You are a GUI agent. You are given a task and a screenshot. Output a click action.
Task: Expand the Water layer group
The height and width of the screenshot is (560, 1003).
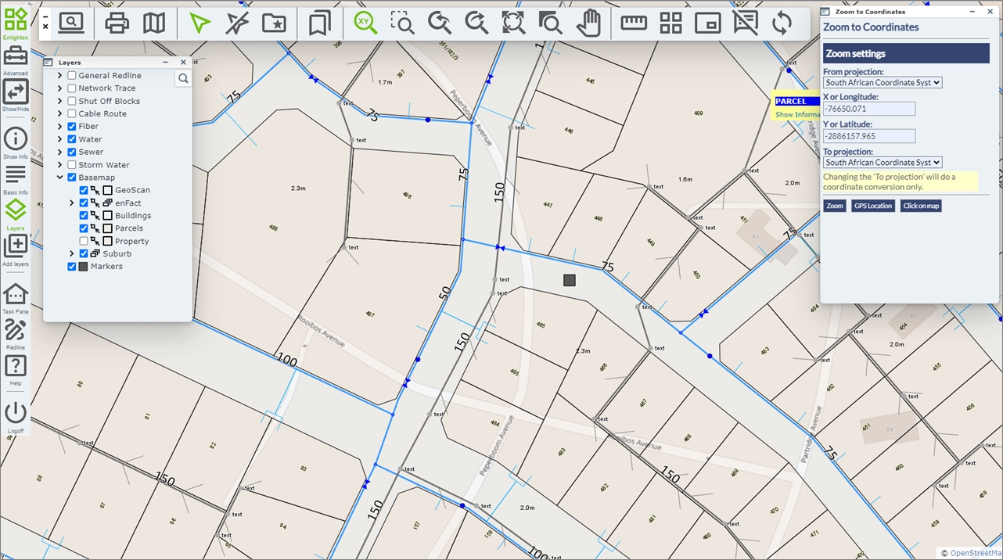60,139
